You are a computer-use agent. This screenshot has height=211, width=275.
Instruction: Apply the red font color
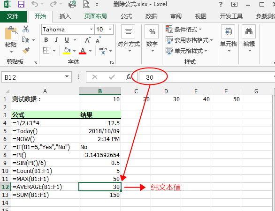tap(83, 51)
